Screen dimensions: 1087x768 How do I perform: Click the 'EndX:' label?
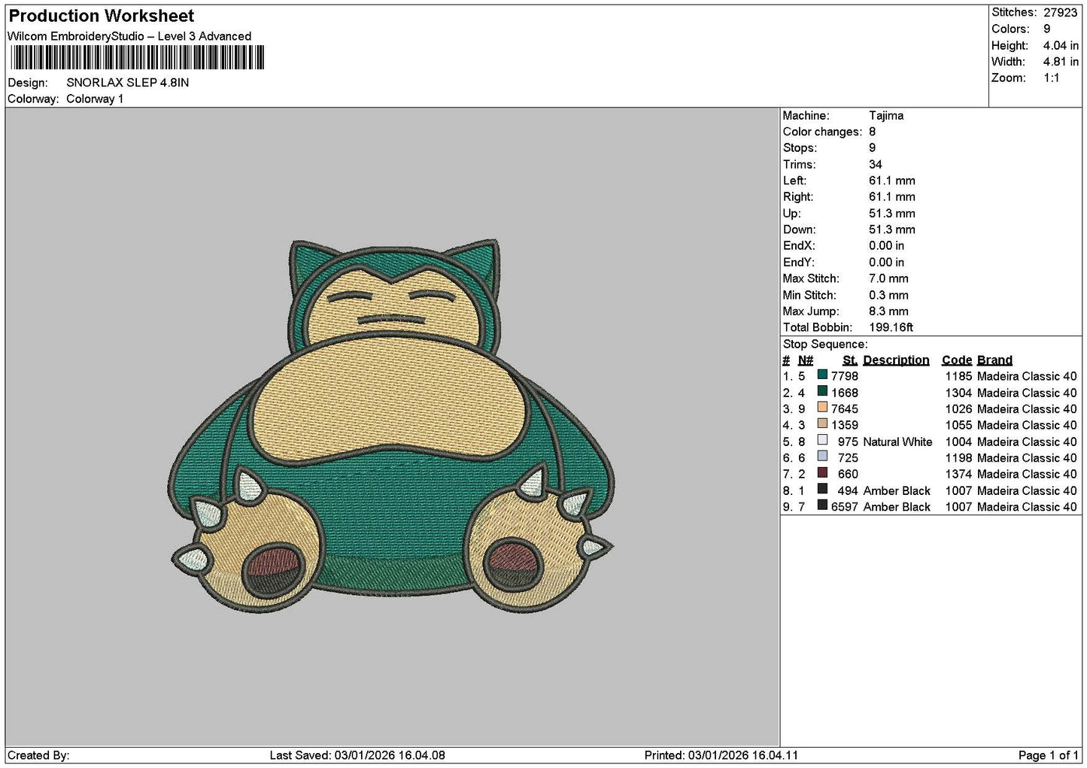799,246
